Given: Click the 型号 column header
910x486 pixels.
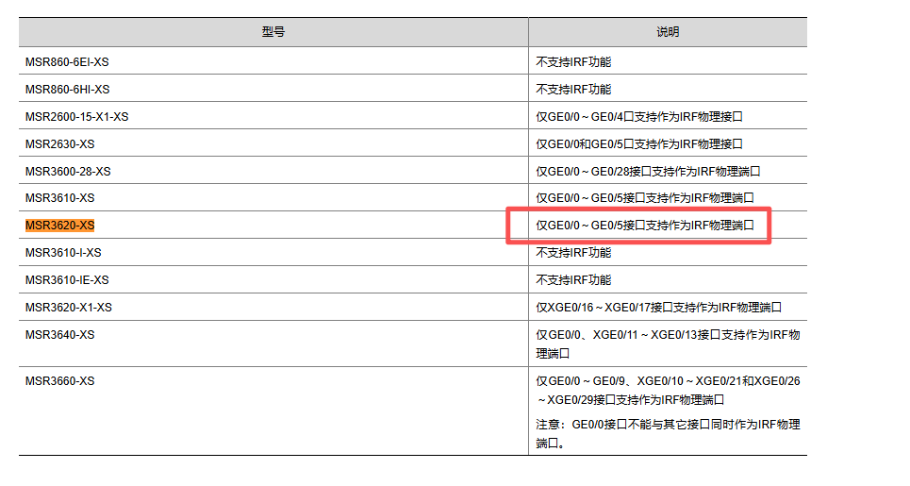Looking at the screenshot, I should pos(273,32).
